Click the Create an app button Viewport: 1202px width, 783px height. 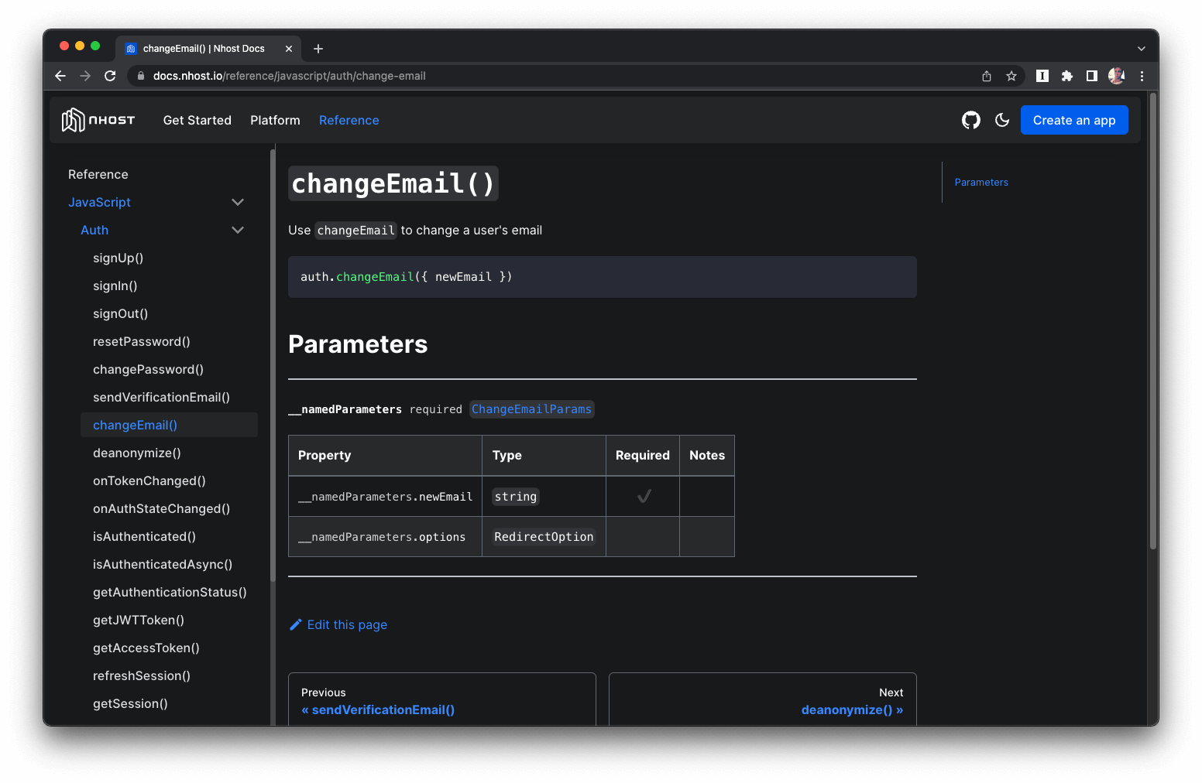[1074, 120]
